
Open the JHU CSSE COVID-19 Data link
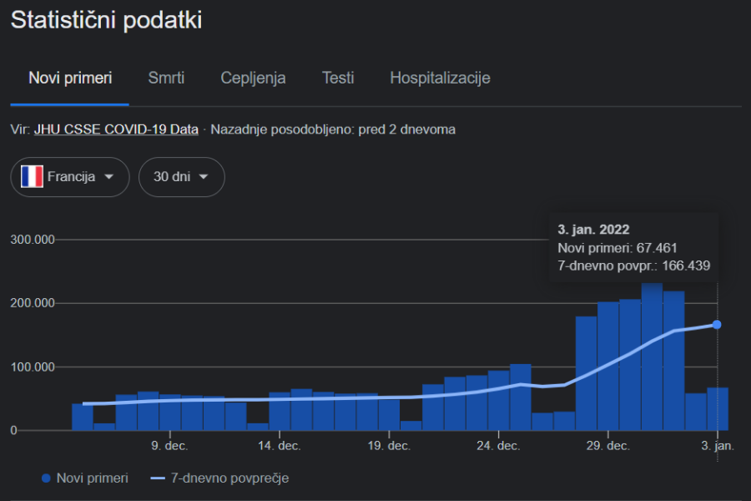(x=116, y=129)
